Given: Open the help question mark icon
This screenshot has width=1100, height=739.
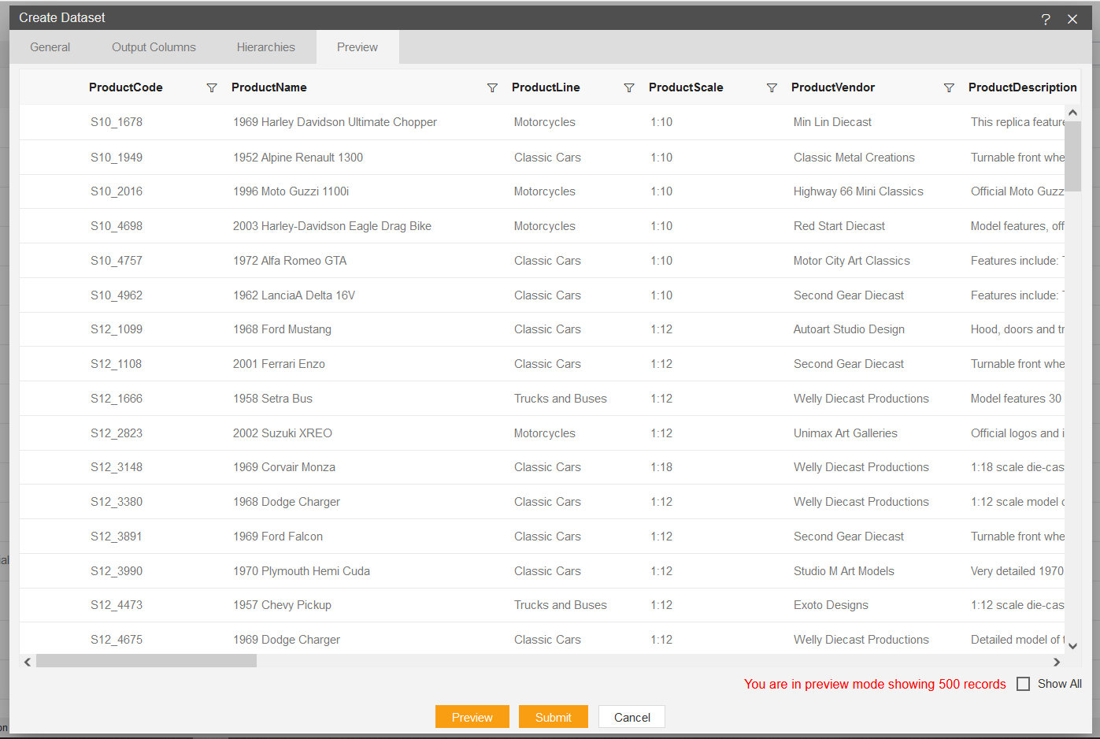Looking at the screenshot, I should click(x=1046, y=19).
